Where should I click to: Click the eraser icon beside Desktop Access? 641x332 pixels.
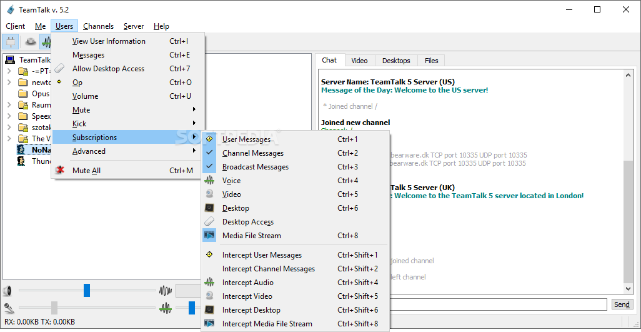209,221
